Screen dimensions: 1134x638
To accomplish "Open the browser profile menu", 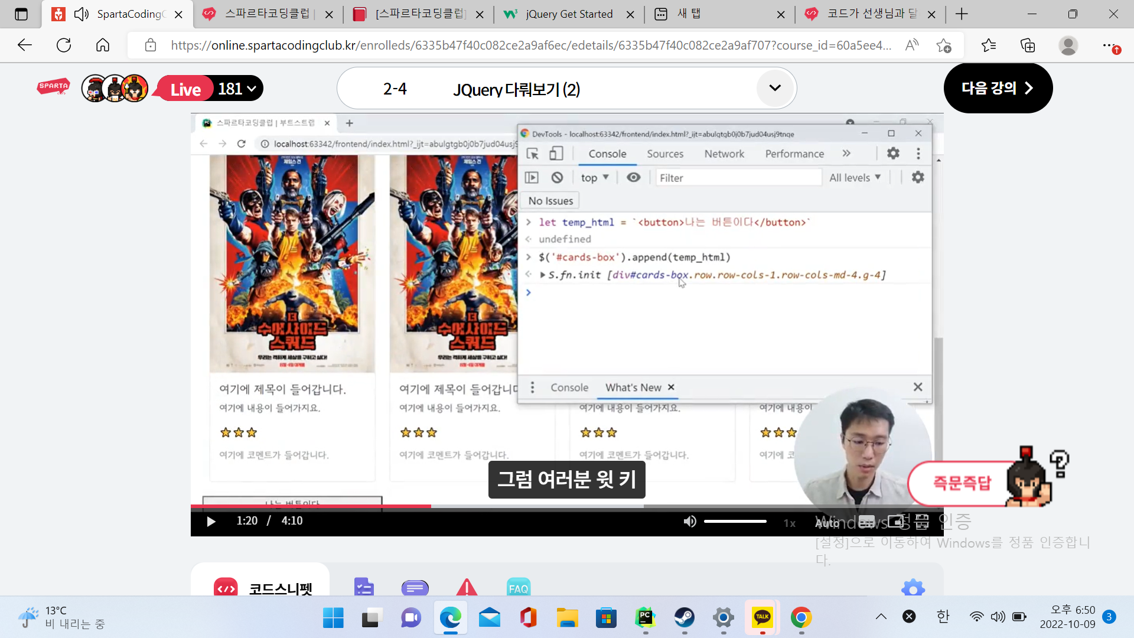I will (1068, 45).
